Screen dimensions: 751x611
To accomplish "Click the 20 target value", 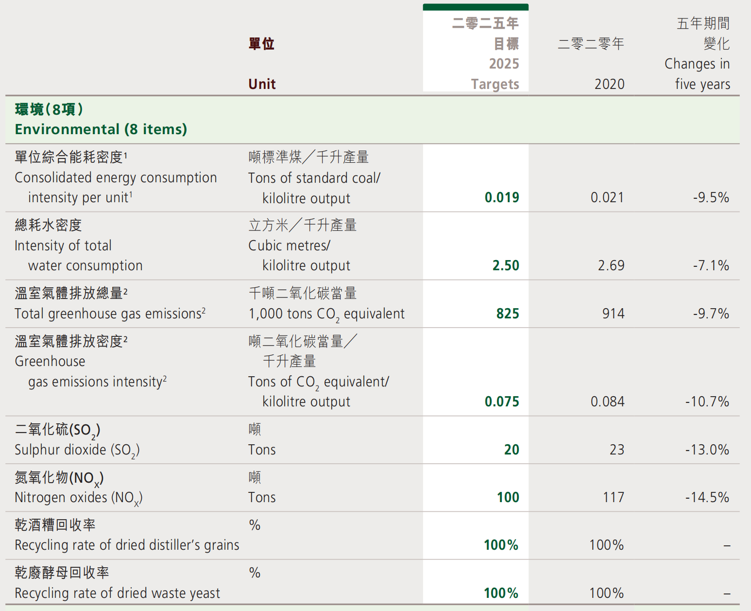I will (x=512, y=450).
